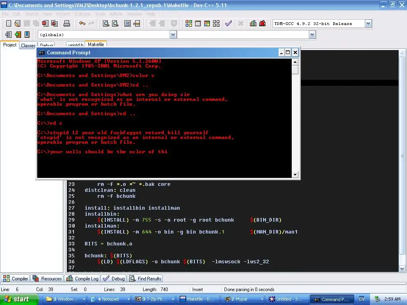Click the Print toolbar icon

67,23
